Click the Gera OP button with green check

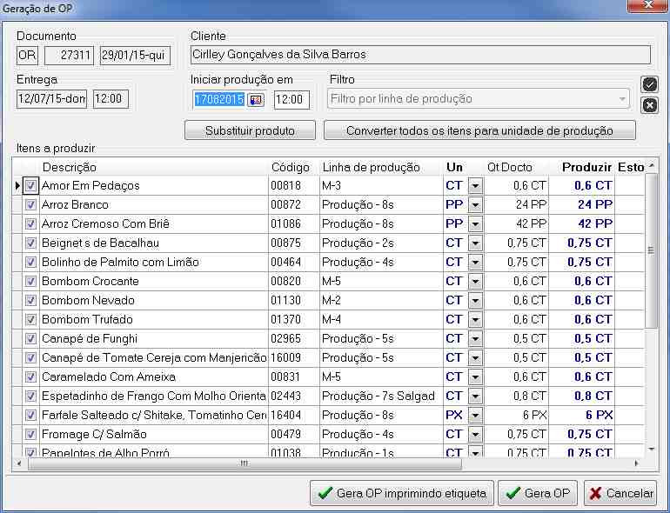538,493
